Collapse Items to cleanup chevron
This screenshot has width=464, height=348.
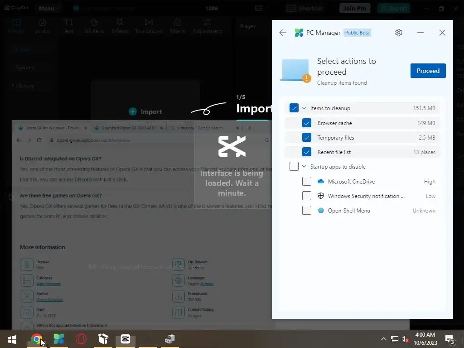click(304, 108)
